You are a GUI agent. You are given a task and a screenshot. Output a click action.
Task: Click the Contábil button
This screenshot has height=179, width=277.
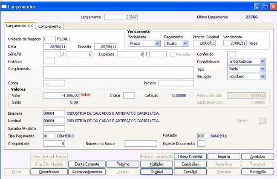(x=190, y=172)
